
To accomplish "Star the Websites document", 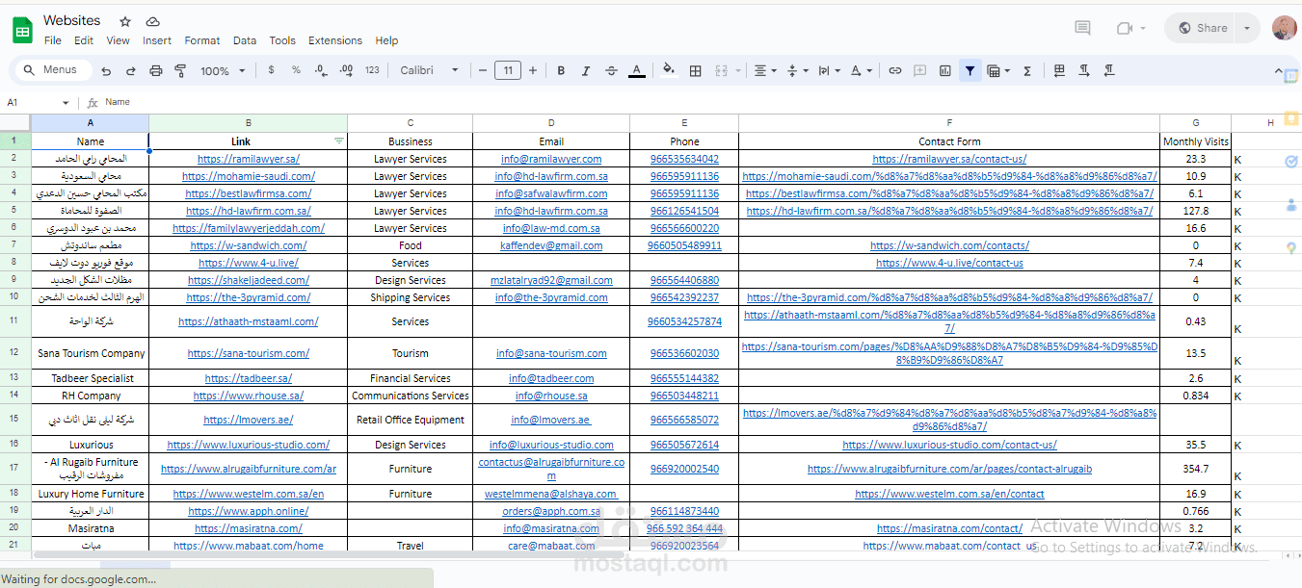I will (x=125, y=21).
